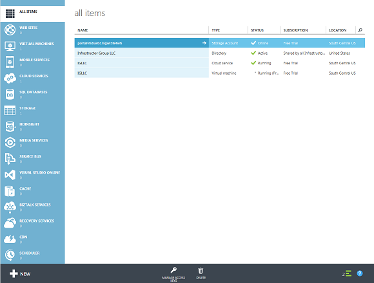374x283 pixels.
Task: Select the Virtual Machines monitor icon
Action: pos(10,46)
